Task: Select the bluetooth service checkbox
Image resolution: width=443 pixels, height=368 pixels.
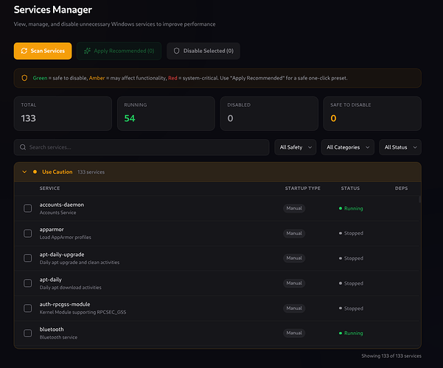Action: click(x=28, y=333)
